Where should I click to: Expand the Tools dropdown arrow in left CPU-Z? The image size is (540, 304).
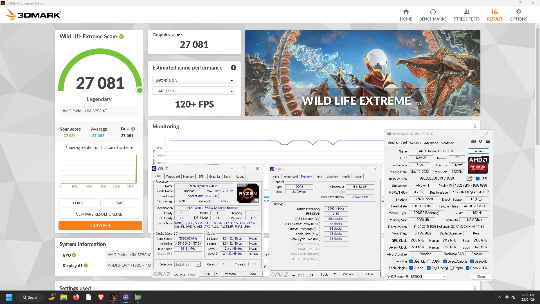click(217, 274)
